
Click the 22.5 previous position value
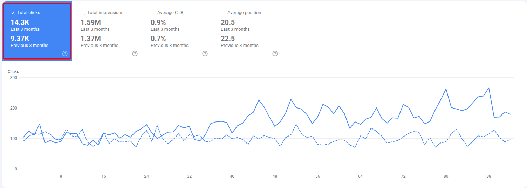(227, 39)
